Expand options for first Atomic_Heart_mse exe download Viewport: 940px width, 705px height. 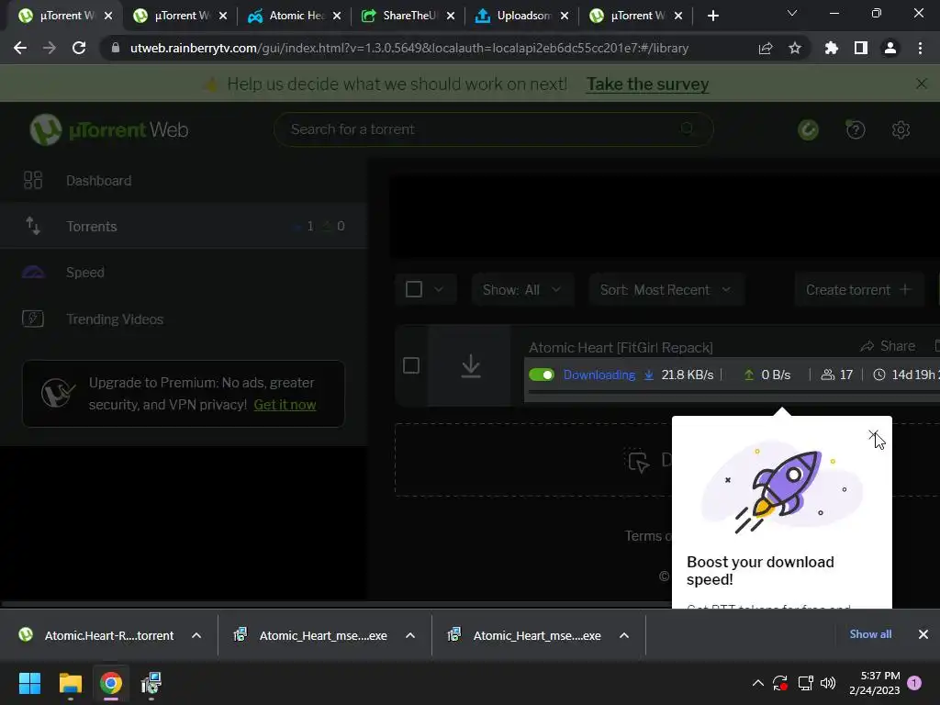click(410, 635)
